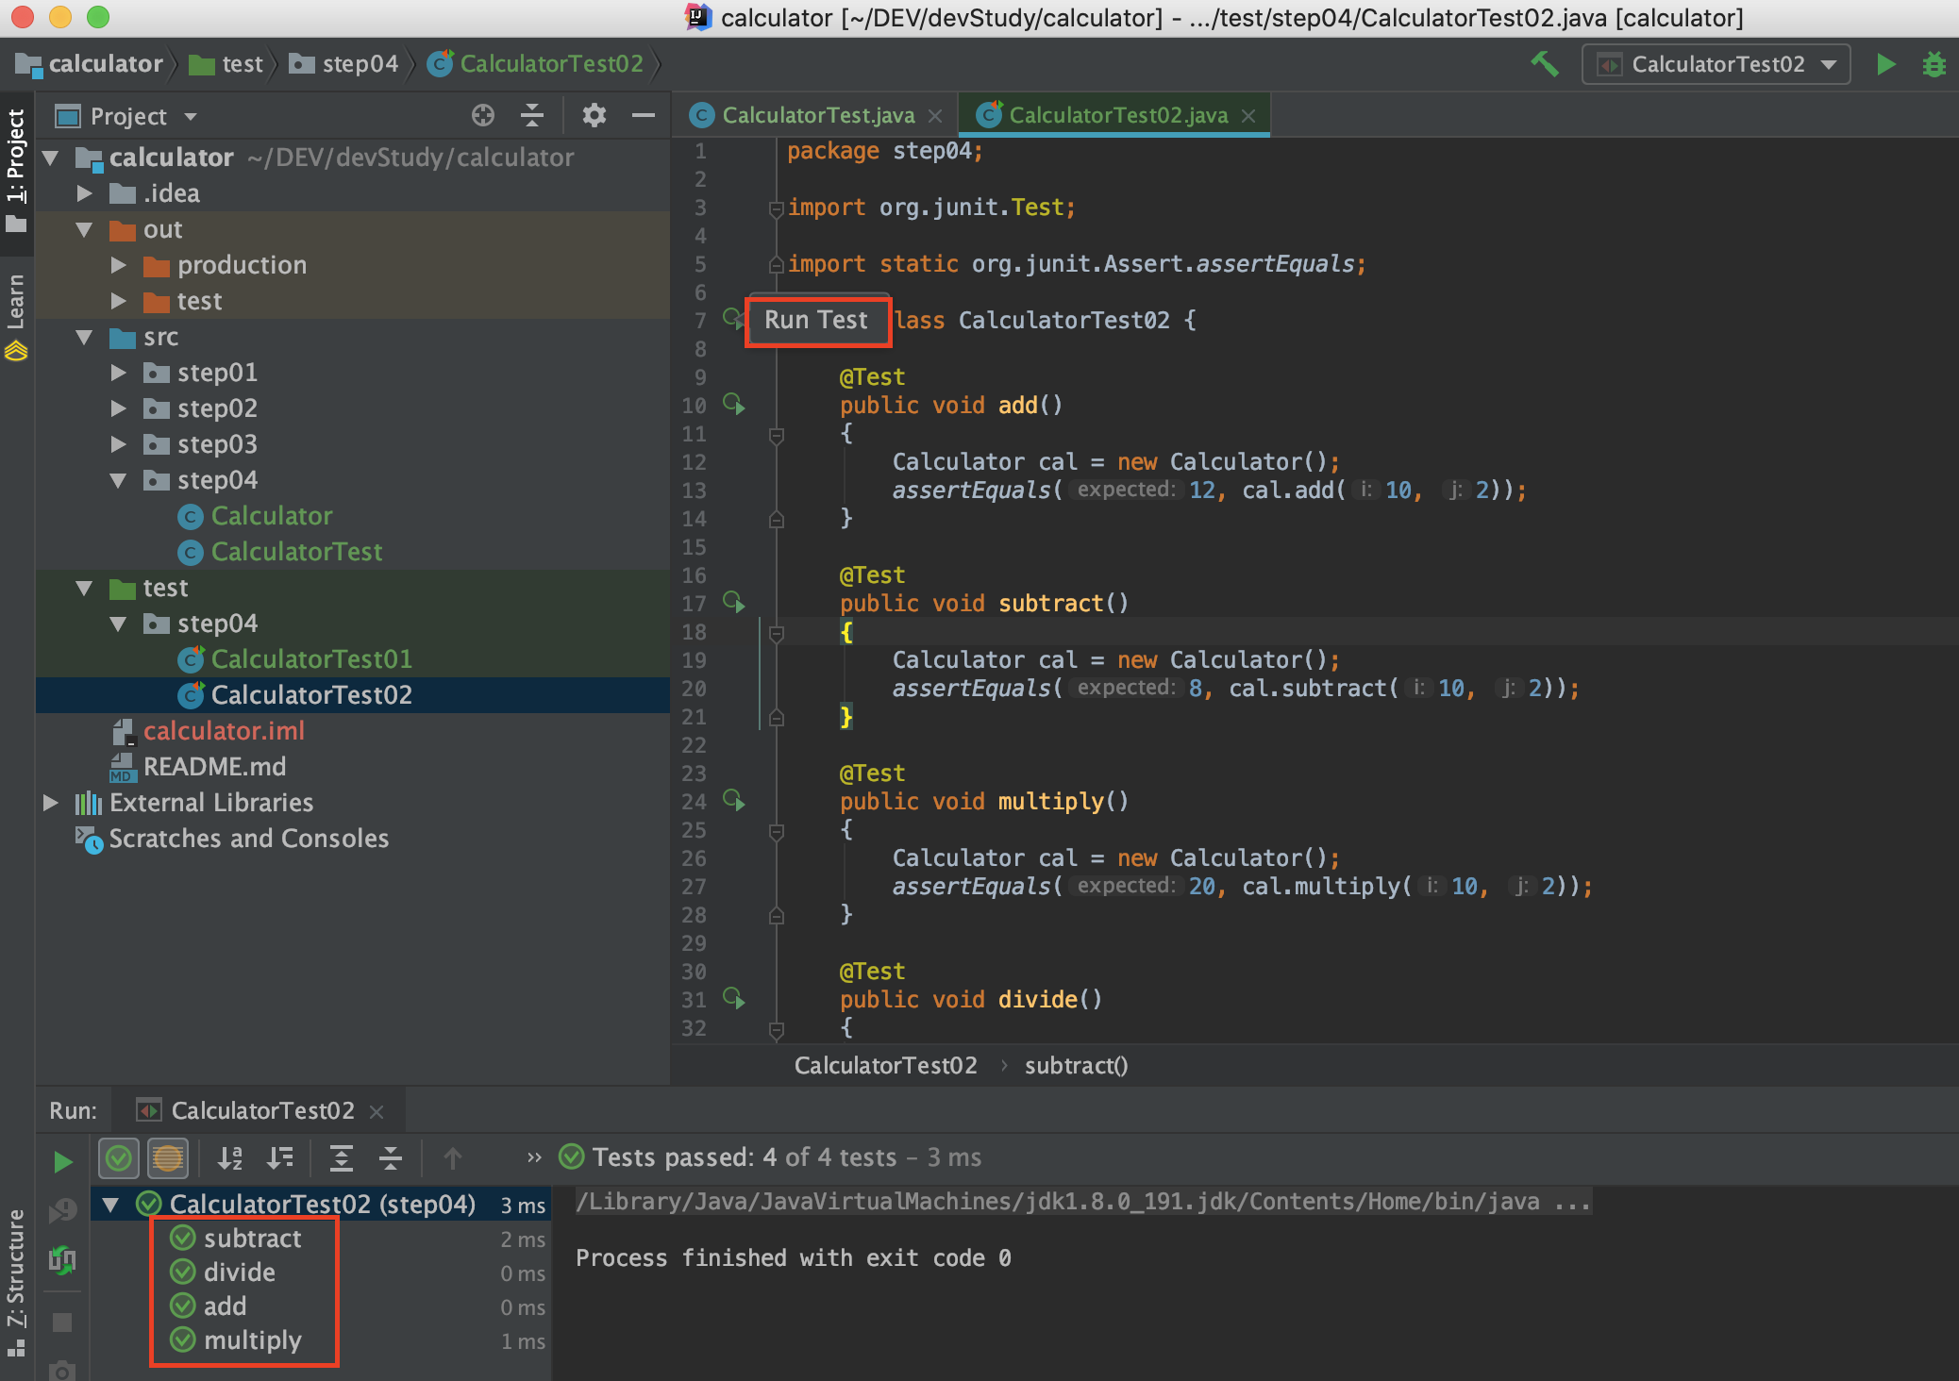Click subtract() in editor breadcrumb
1959x1381 pixels.
[1076, 1065]
